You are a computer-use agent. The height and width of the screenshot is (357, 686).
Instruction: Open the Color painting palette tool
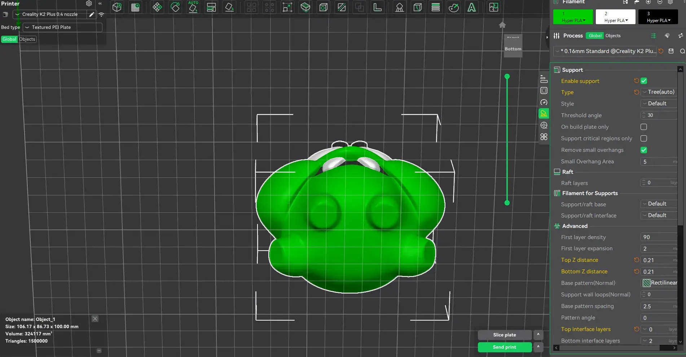454,7
